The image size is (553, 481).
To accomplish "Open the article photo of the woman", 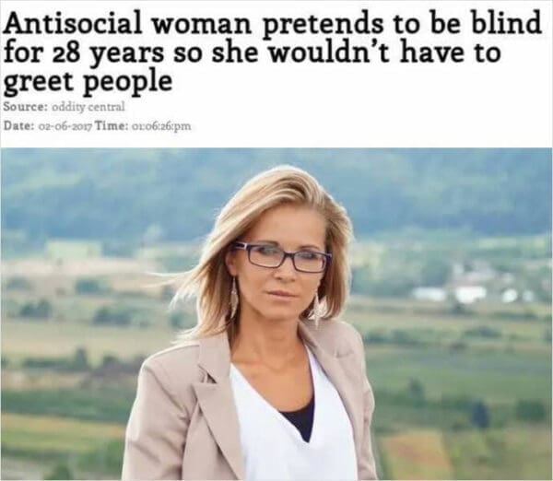I will (276, 314).
